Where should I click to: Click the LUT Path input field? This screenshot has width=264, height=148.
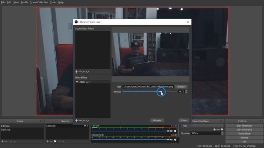point(148,87)
